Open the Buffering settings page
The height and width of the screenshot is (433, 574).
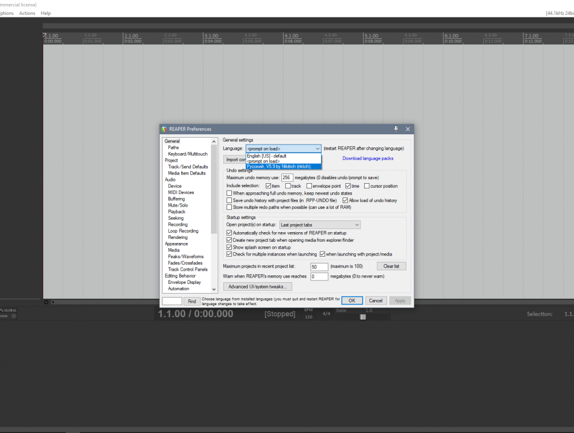point(176,199)
